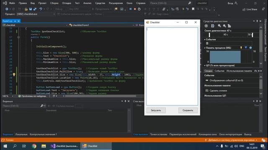
Task: Restart the debugging session
Action: (x=139, y=9)
